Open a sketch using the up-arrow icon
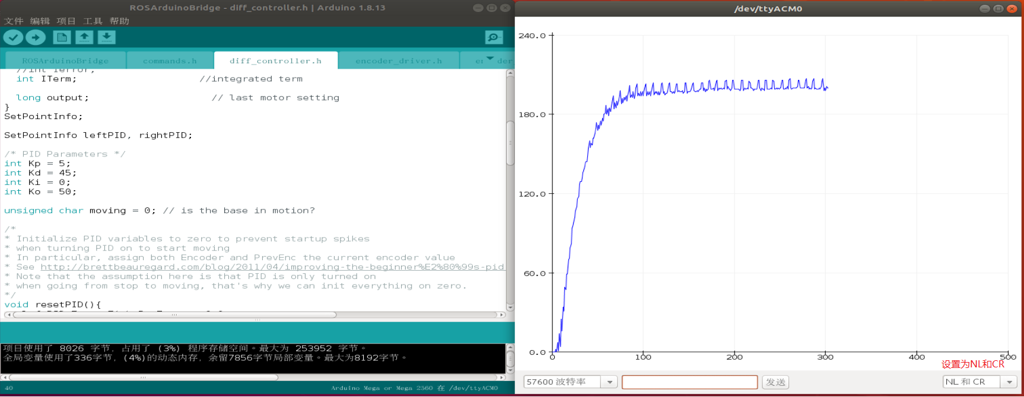The height and width of the screenshot is (397, 1024). [84, 37]
